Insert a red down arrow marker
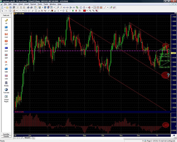Image resolution: width=177 pixels, height=142 pixels. click(76, 11)
